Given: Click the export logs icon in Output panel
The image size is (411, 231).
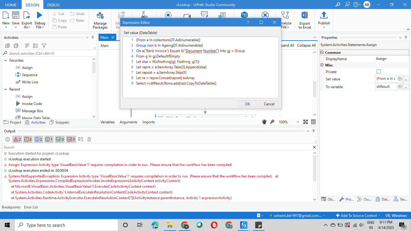Looking at the screenshot, I should point(81,139).
